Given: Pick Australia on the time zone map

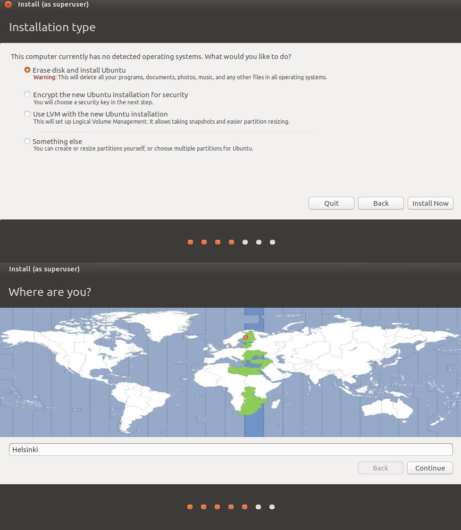Looking at the screenshot, I should (x=387, y=408).
